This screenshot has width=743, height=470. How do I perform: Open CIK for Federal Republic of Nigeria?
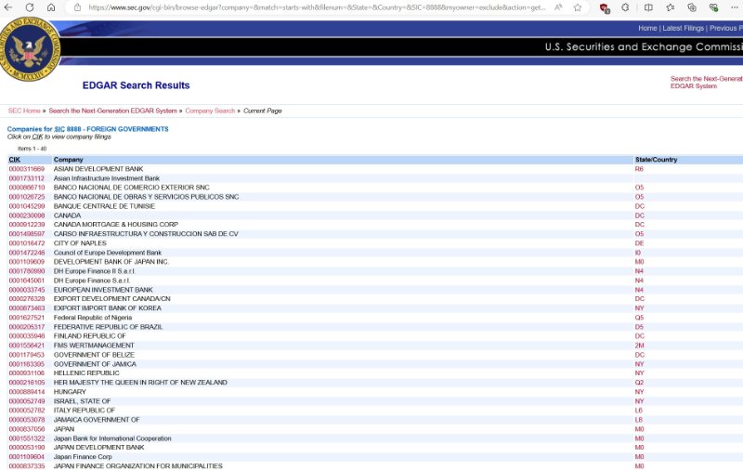[x=27, y=318]
